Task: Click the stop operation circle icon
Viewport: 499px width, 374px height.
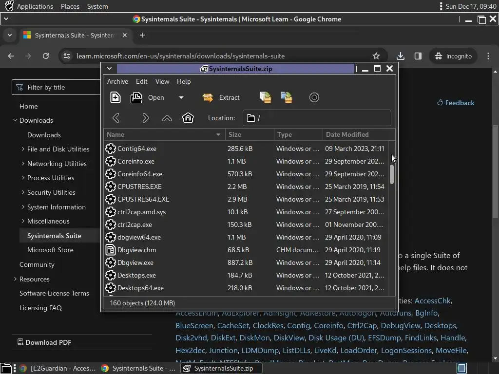Action: (314, 97)
